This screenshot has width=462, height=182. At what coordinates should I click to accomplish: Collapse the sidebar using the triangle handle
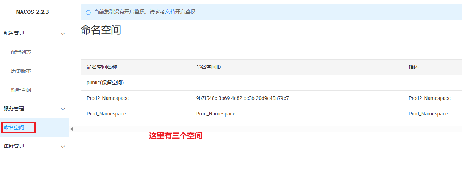[71, 129]
